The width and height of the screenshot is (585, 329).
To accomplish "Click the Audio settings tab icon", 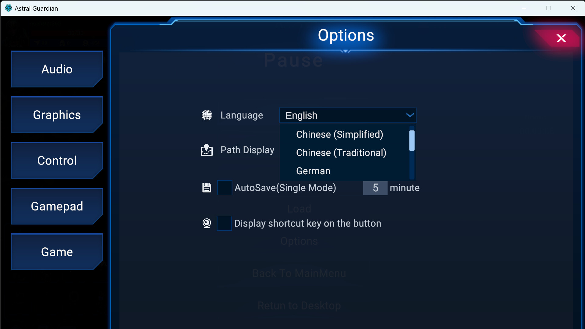I will click(x=57, y=69).
